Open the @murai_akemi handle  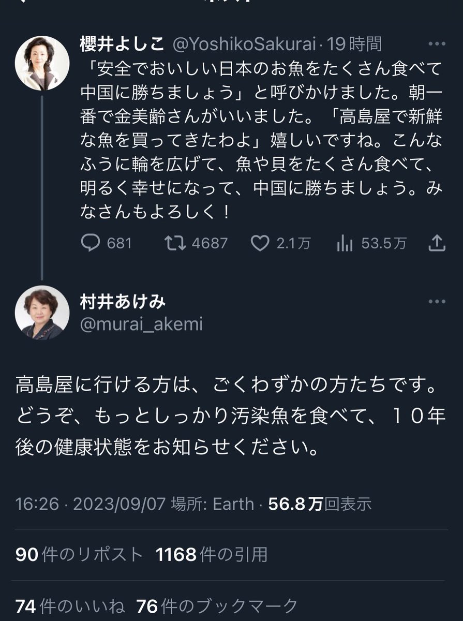141,324
